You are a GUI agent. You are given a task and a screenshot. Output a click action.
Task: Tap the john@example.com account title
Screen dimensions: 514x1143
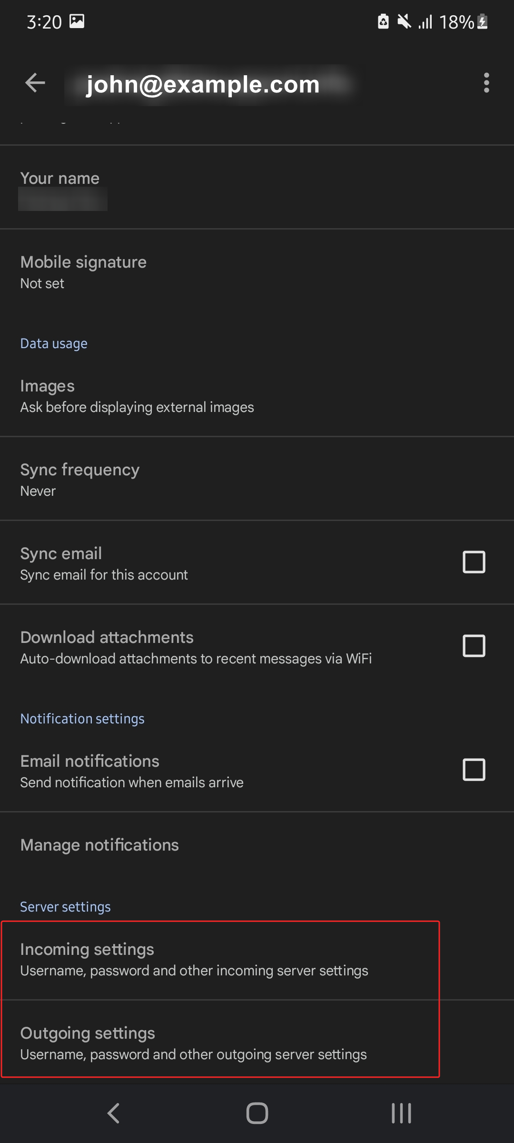pyautogui.click(x=203, y=85)
